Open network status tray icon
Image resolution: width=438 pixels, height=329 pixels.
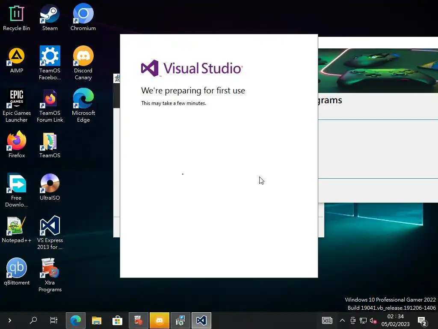363,320
